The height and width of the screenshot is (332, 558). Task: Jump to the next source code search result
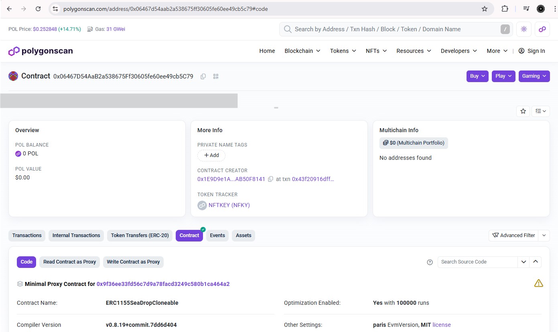[524, 262]
